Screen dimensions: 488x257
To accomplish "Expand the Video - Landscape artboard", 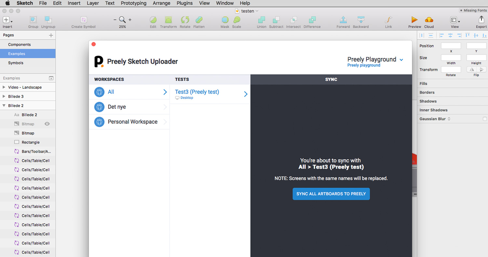I will tap(4, 87).
